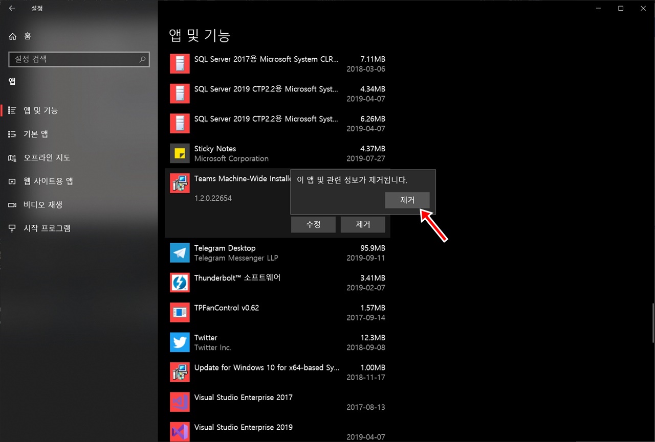Click the Sticky Notes app icon
The image size is (655, 442).
click(180, 153)
